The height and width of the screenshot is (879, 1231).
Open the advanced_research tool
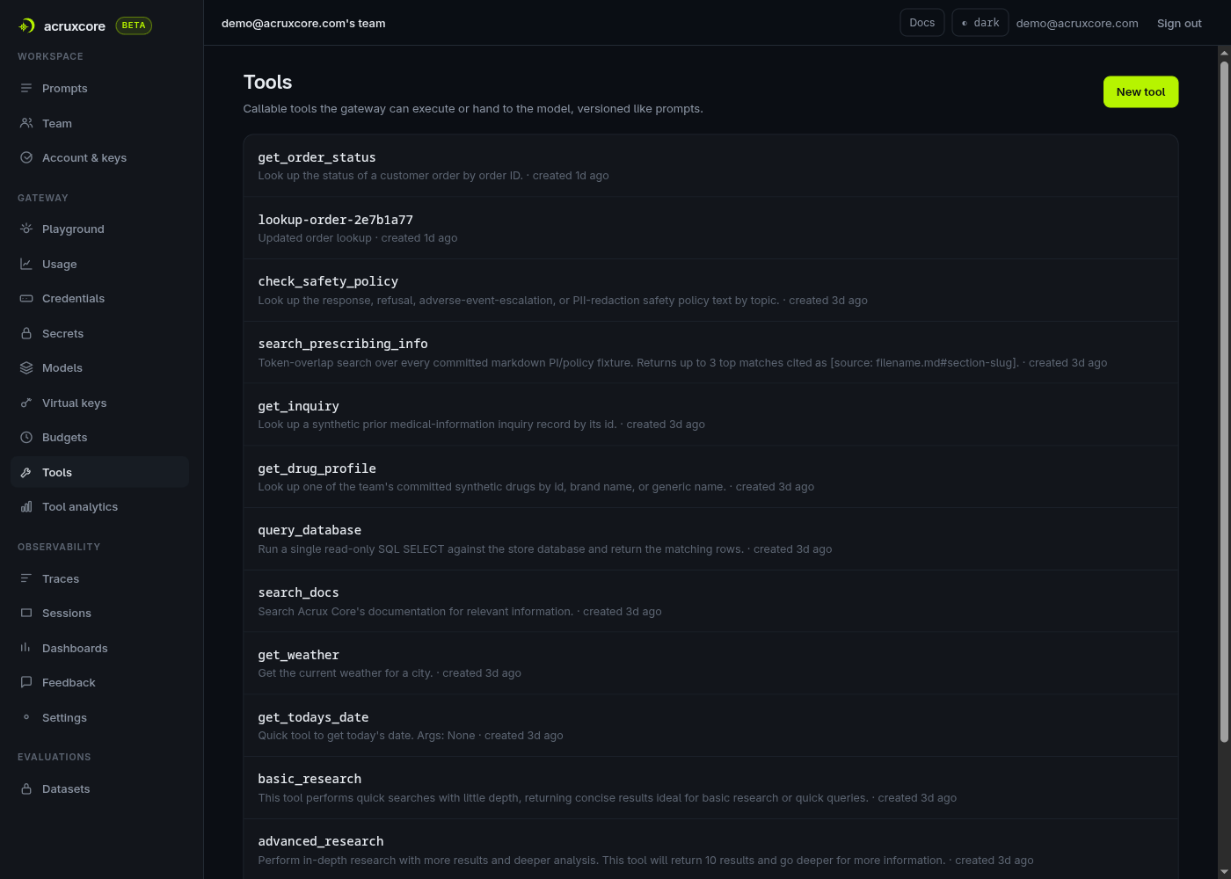pos(710,850)
